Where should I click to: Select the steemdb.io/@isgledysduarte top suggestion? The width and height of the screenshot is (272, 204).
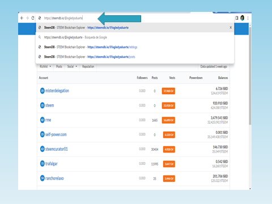pyautogui.click(x=135, y=28)
